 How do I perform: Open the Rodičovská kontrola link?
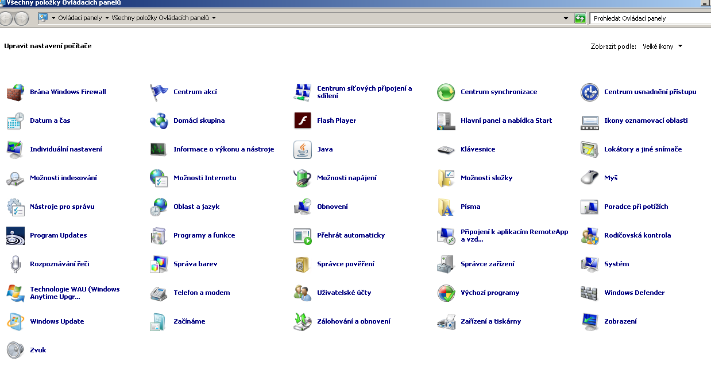(637, 235)
